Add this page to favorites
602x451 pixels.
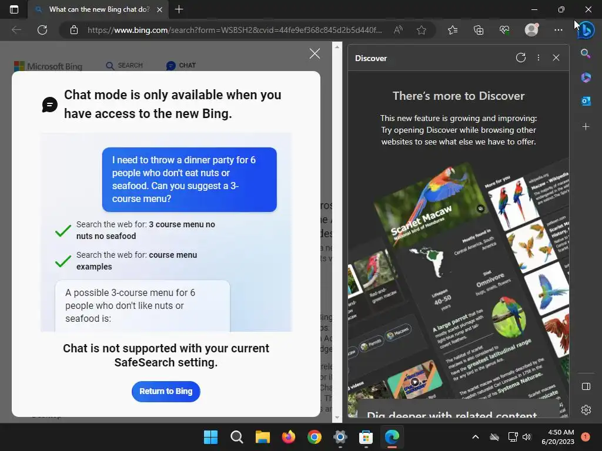click(x=422, y=30)
